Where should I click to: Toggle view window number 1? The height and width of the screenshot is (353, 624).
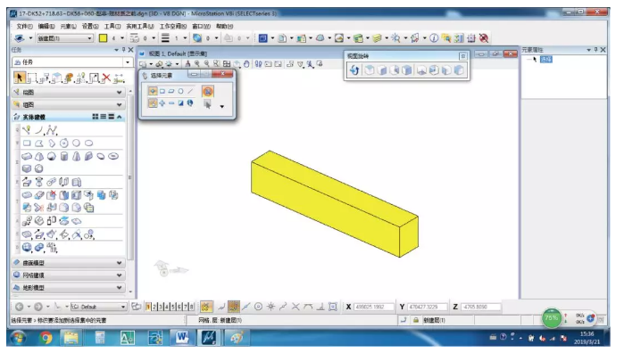click(x=148, y=307)
